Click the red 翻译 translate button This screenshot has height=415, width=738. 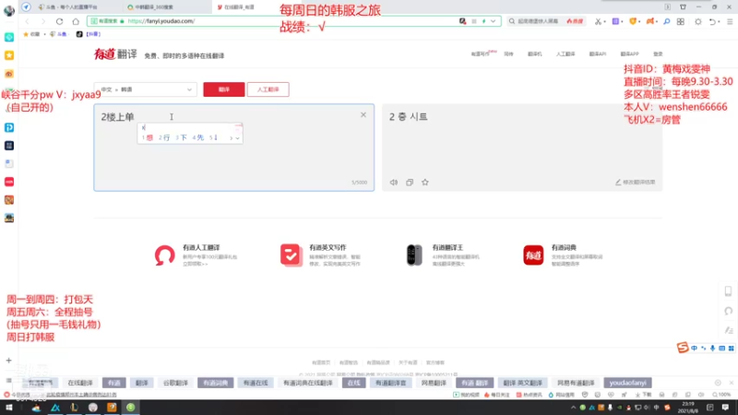point(224,89)
